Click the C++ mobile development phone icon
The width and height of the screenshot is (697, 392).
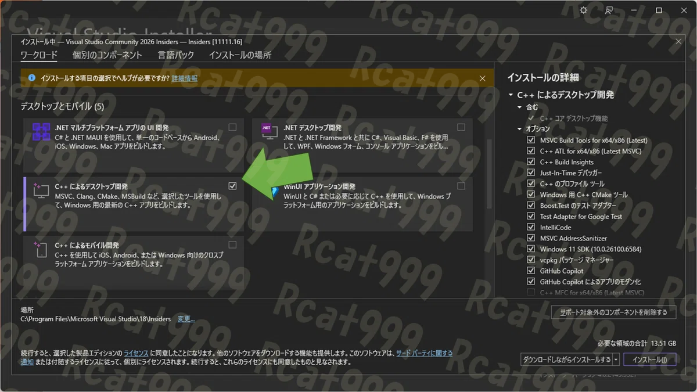[41, 249]
